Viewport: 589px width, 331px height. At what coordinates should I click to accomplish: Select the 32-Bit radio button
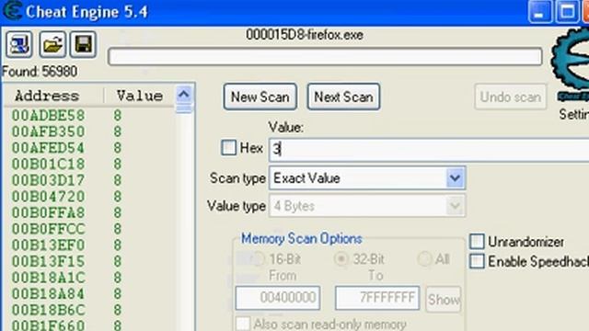coord(341,259)
